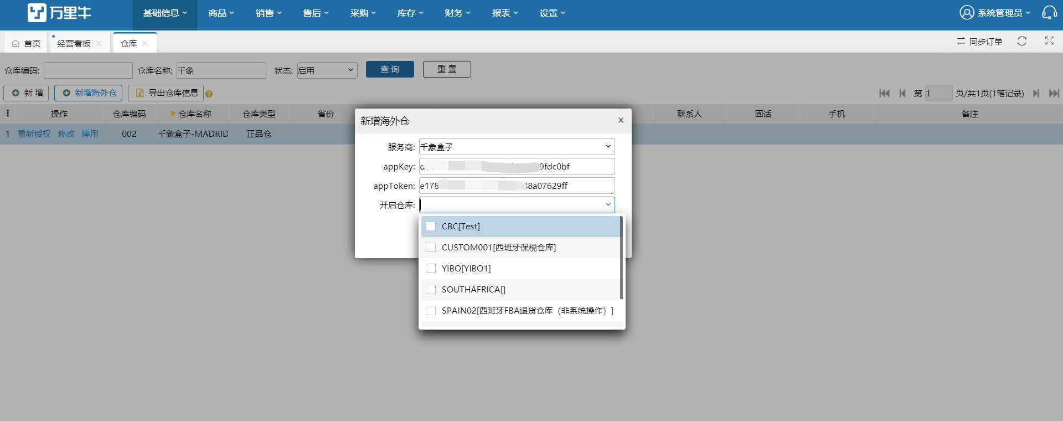The width and height of the screenshot is (1063, 421).
Task: Open the 状态 status dropdown
Action: tap(327, 70)
